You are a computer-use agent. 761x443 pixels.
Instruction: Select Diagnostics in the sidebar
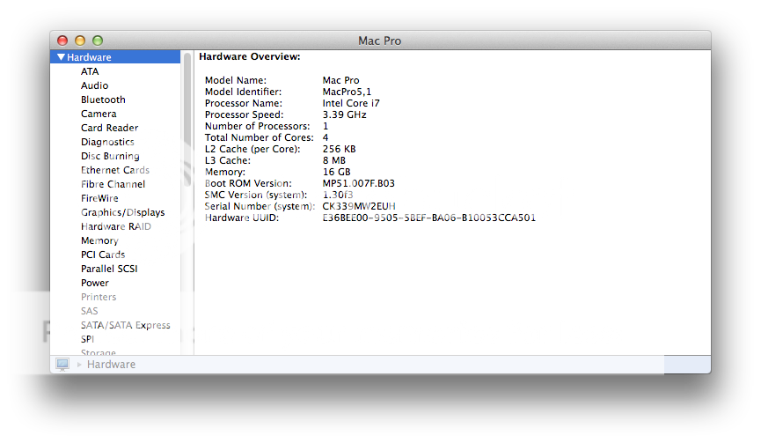pyautogui.click(x=107, y=142)
